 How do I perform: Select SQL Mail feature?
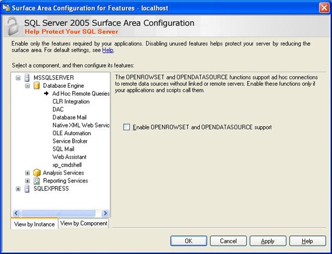pos(64,149)
